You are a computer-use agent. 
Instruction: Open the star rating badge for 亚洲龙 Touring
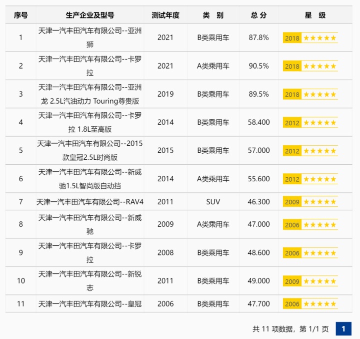tap(310, 94)
